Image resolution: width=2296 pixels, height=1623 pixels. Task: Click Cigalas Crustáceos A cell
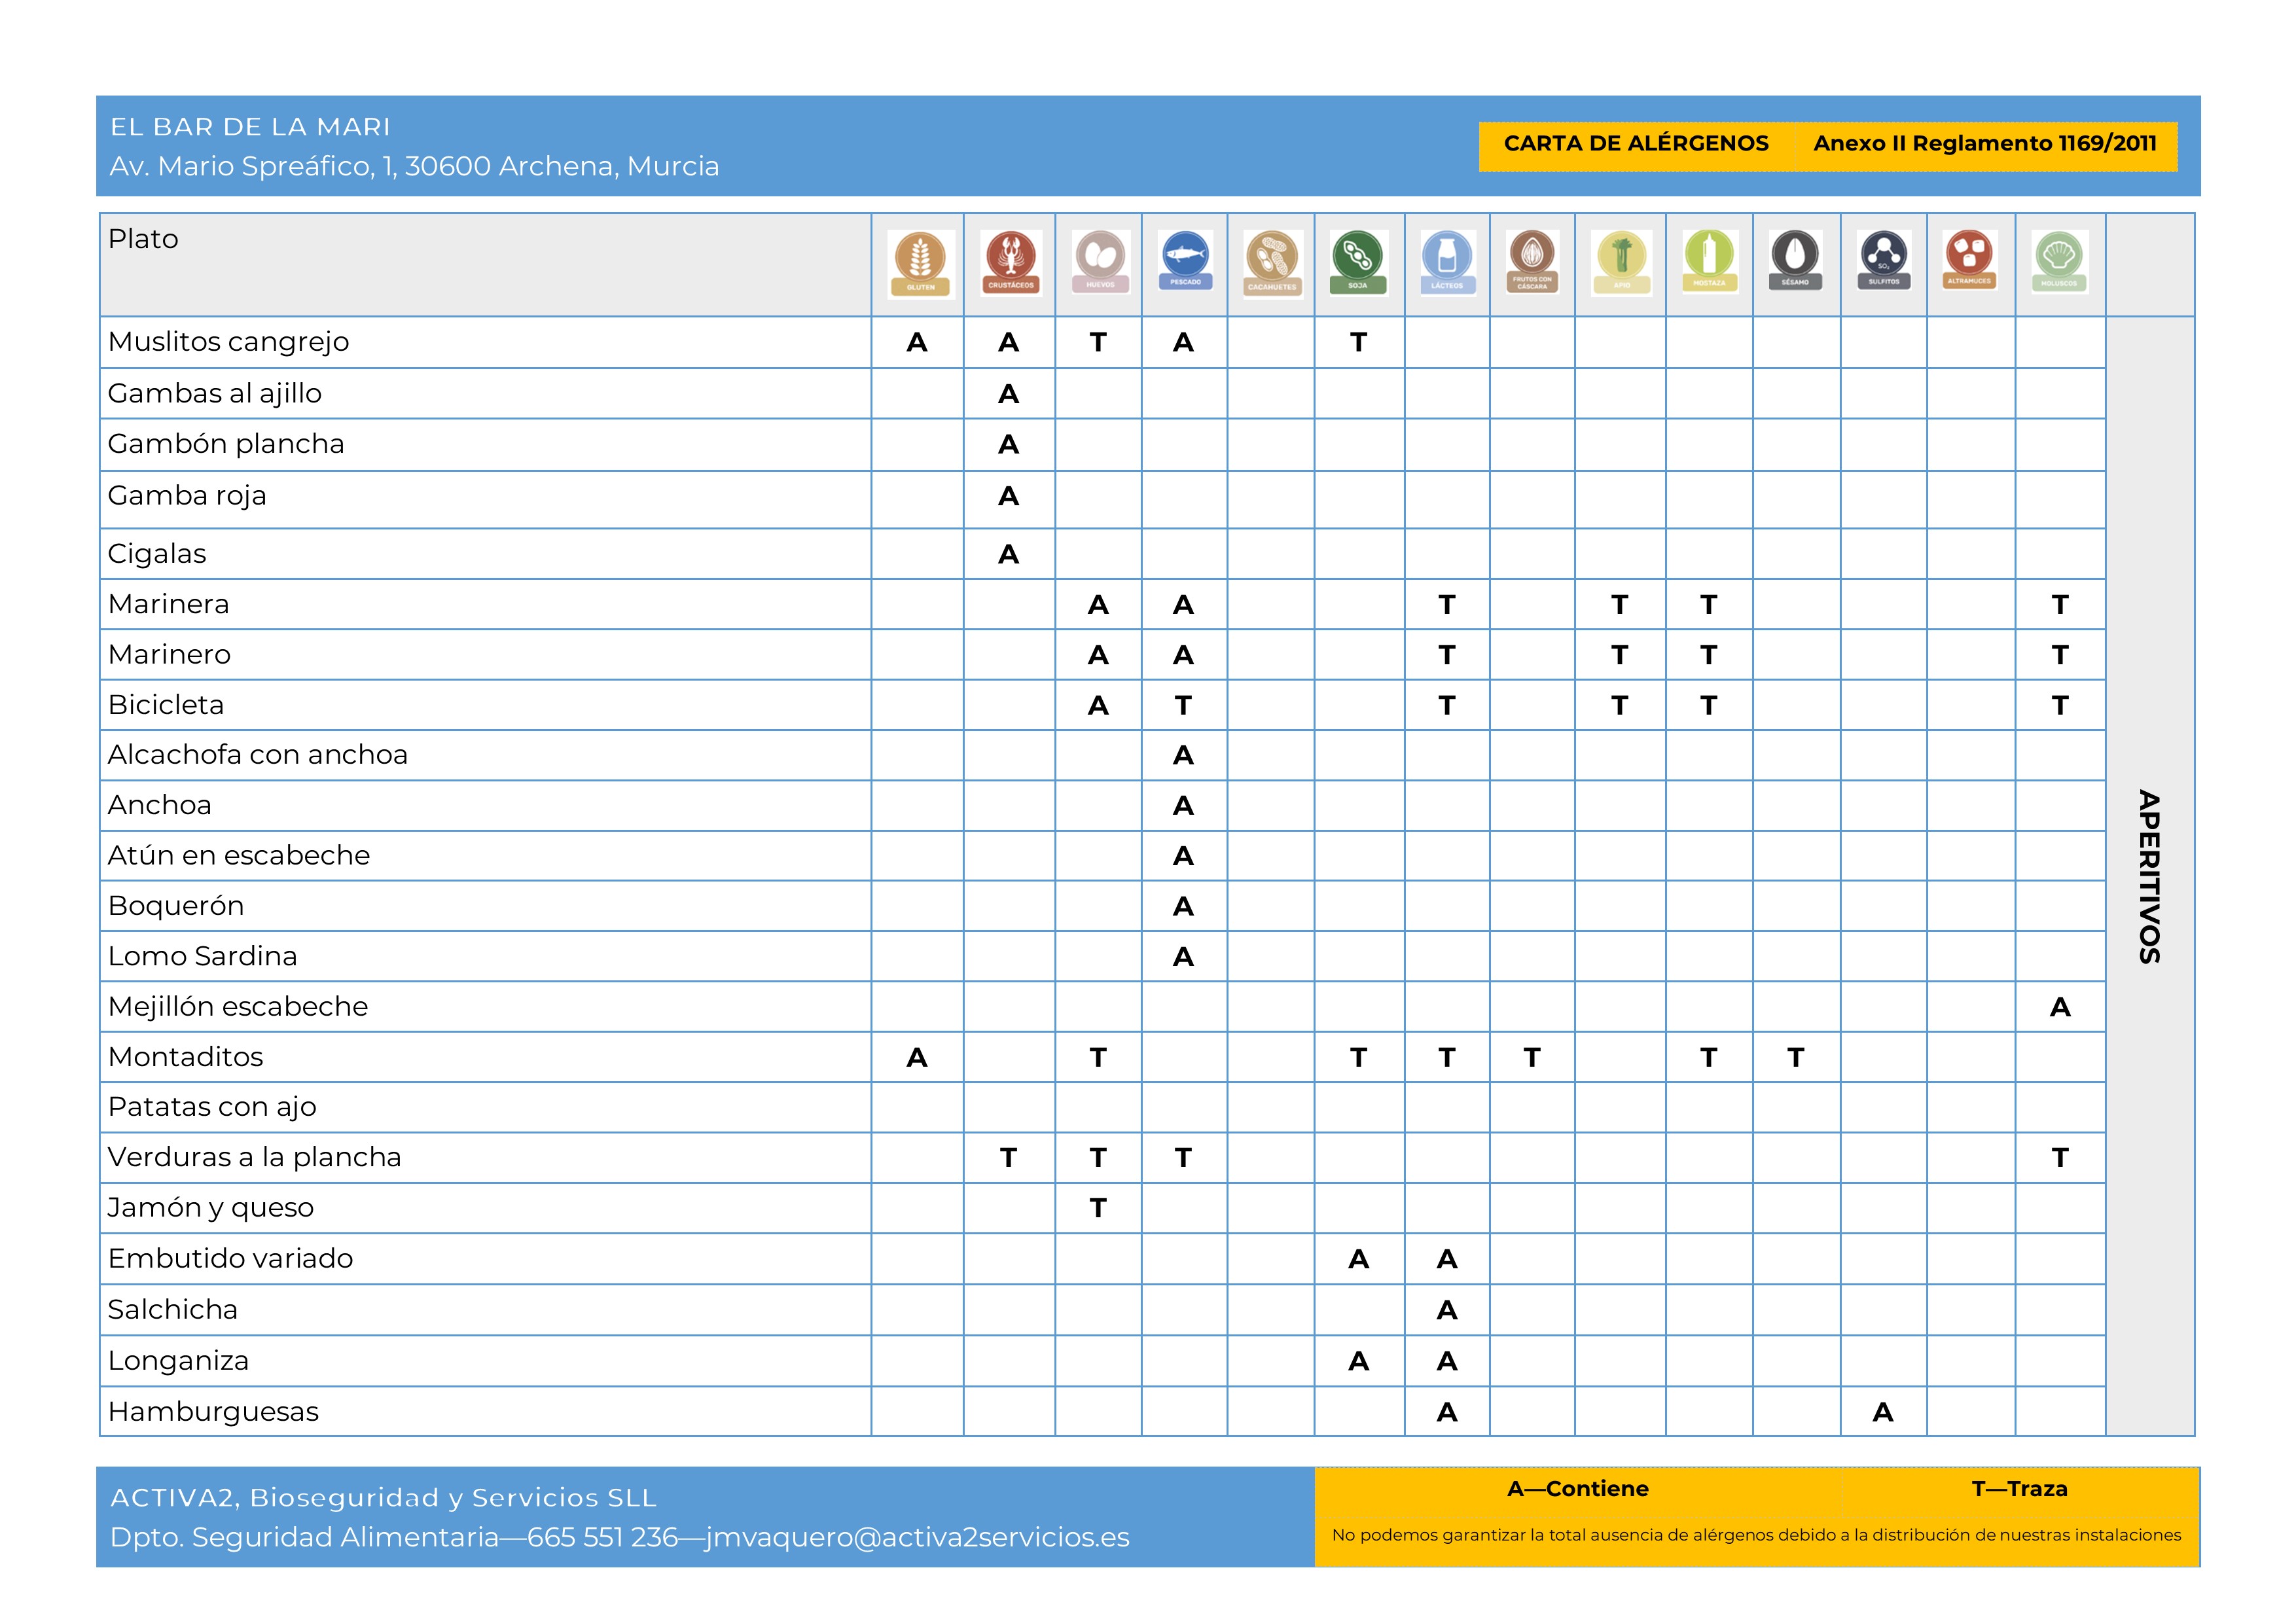coord(1008,555)
